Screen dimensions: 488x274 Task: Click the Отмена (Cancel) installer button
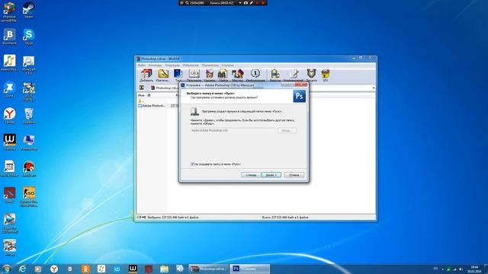click(x=294, y=175)
